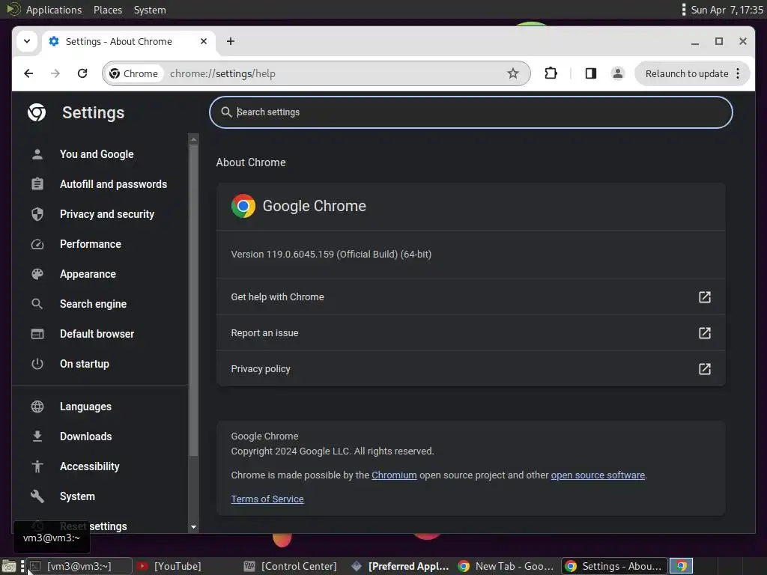The image size is (767, 575).
Task: Click the You and Google person icon
Action: (x=37, y=154)
